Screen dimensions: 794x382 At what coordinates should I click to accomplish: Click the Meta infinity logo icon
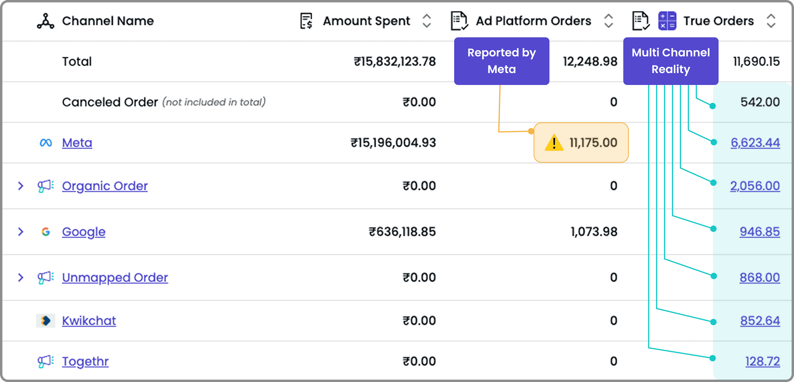pos(46,143)
